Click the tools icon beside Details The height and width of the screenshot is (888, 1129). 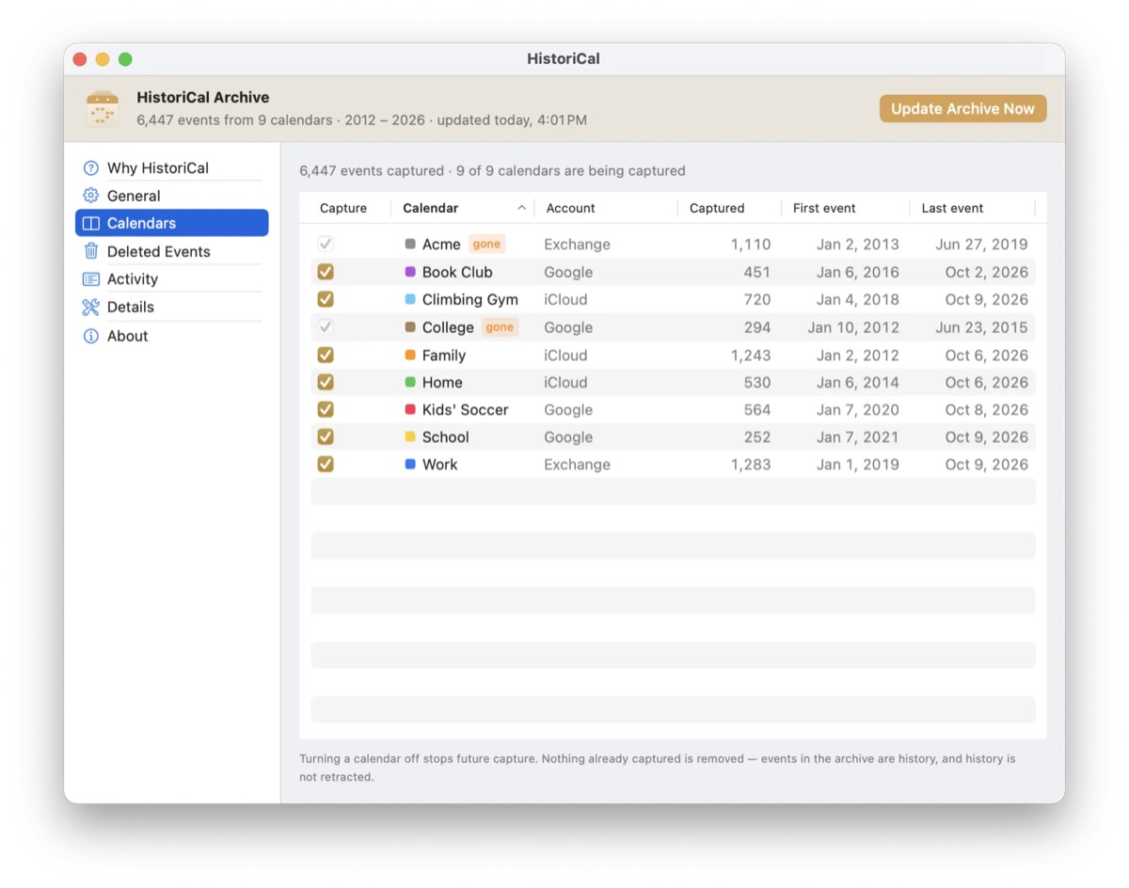[x=90, y=307]
